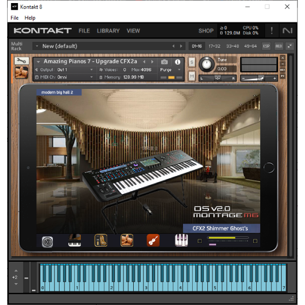
Task: Adjust the left-right pan slider
Action: coord(218,78)
